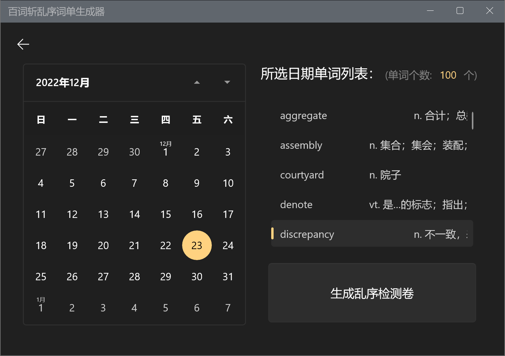Viewport: 505px width, 356px height.
Task: Select word row assembly
Action: point(372,145)
